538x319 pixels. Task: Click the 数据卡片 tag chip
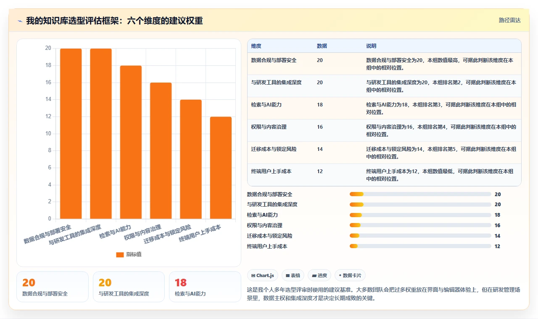tap(350, 275)
